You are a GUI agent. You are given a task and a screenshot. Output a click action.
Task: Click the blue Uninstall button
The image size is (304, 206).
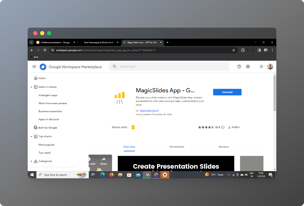pos(227,92)
